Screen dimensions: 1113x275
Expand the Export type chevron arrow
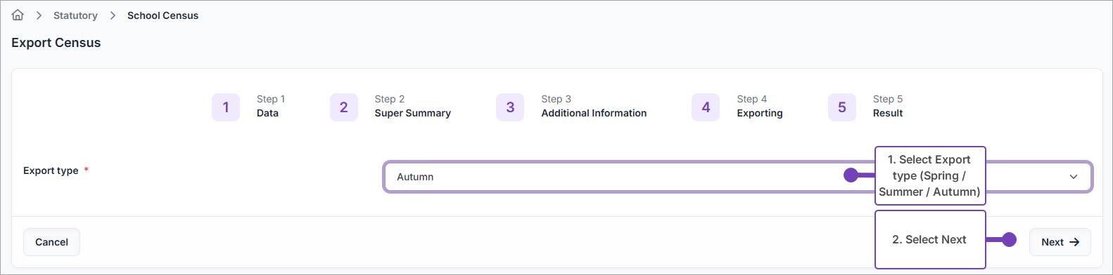1074,177
